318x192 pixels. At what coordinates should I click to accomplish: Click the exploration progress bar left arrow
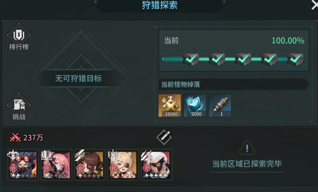tap(163, 59)
